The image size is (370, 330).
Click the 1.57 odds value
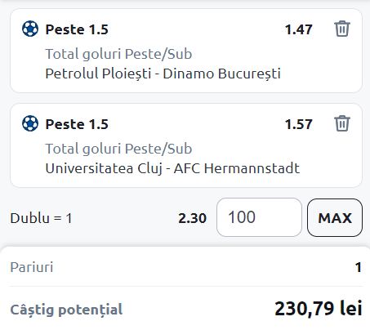coord(298,124)
